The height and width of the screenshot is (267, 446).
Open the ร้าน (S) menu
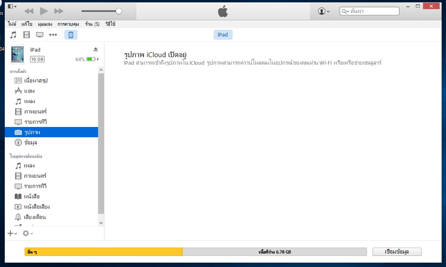click(x=92, y=24)
